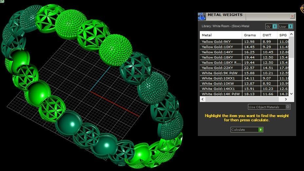Click the SPG column header
This screenshot has width=304, height=171.
pos(283,35)
